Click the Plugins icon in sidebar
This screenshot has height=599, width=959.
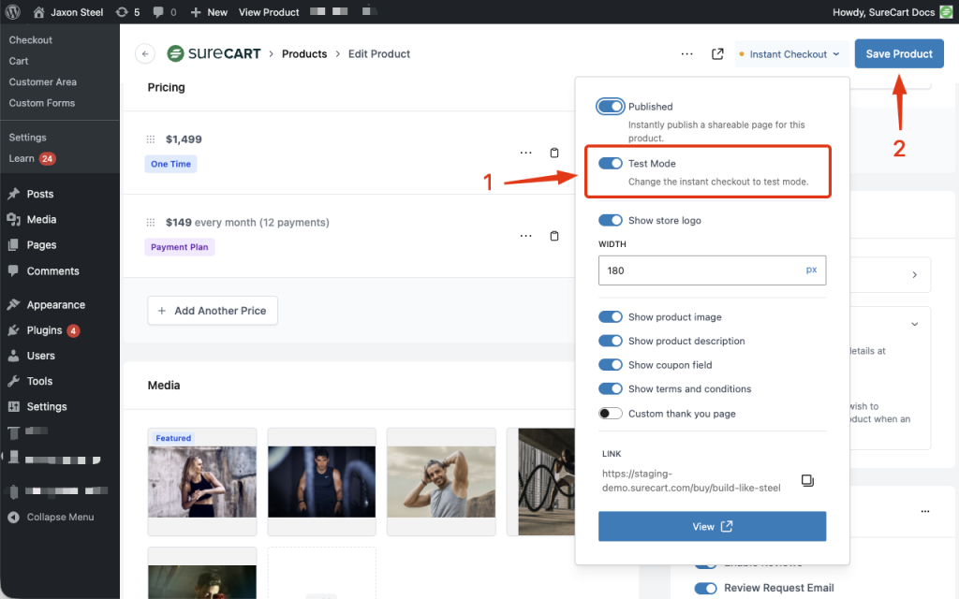(x=13, y=330)
